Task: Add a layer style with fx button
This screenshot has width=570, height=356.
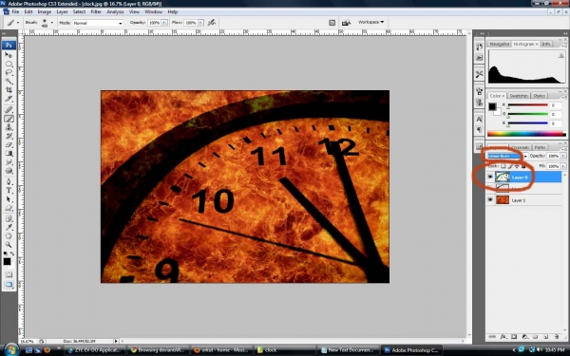Action: 503,337
